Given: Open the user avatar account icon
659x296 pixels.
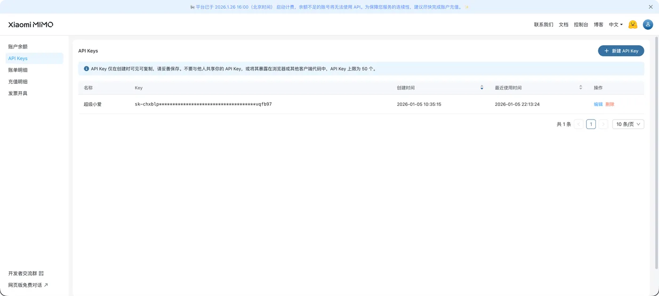Looking at the screenshot, I should coord(648,24).
